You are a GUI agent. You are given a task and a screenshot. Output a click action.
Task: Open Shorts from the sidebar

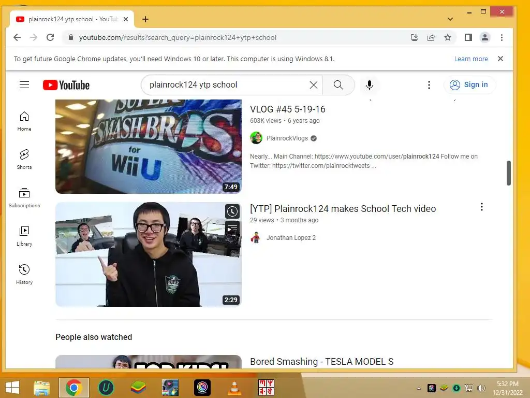(24, 160)
